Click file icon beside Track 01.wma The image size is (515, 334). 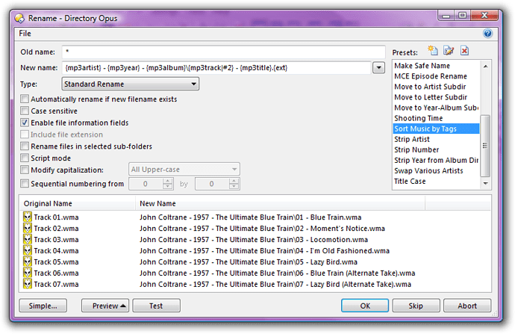coord(28,217)
